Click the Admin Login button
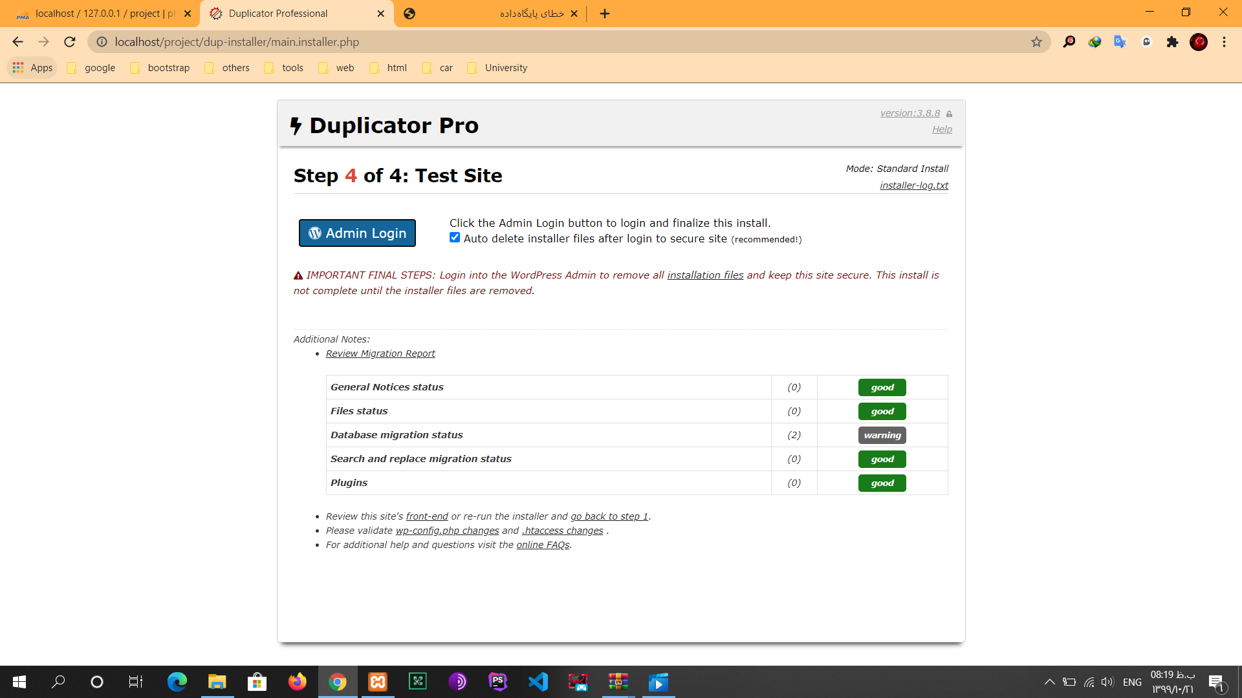1242x698 pixels. tap(357, 233)
